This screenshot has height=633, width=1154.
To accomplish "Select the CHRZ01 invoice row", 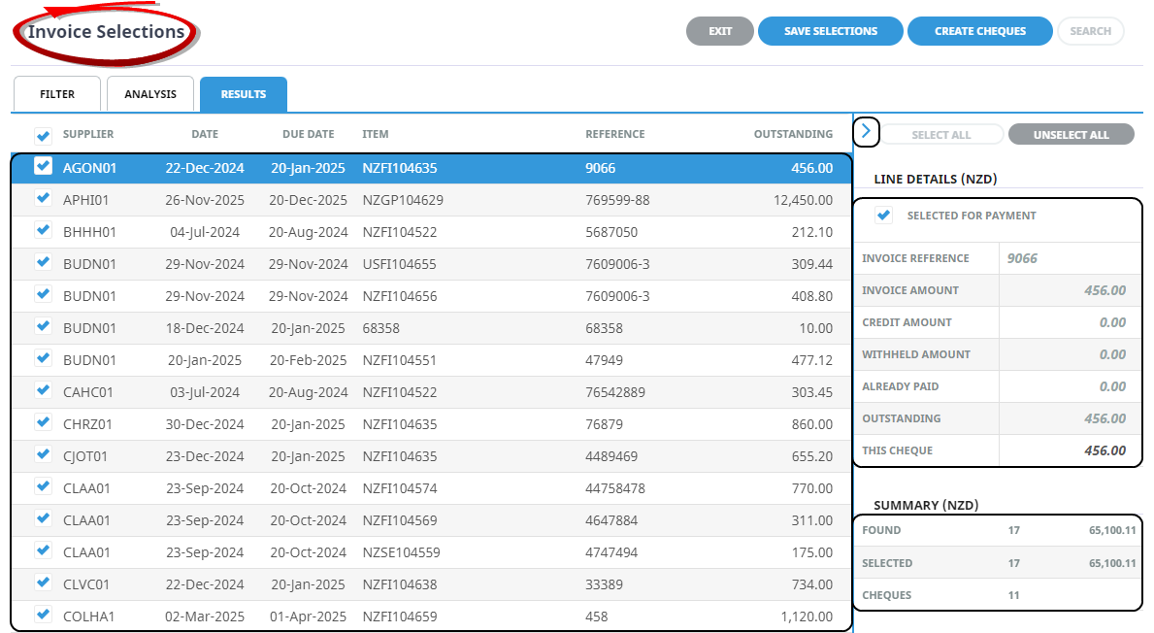I will [x=427, y=424].
